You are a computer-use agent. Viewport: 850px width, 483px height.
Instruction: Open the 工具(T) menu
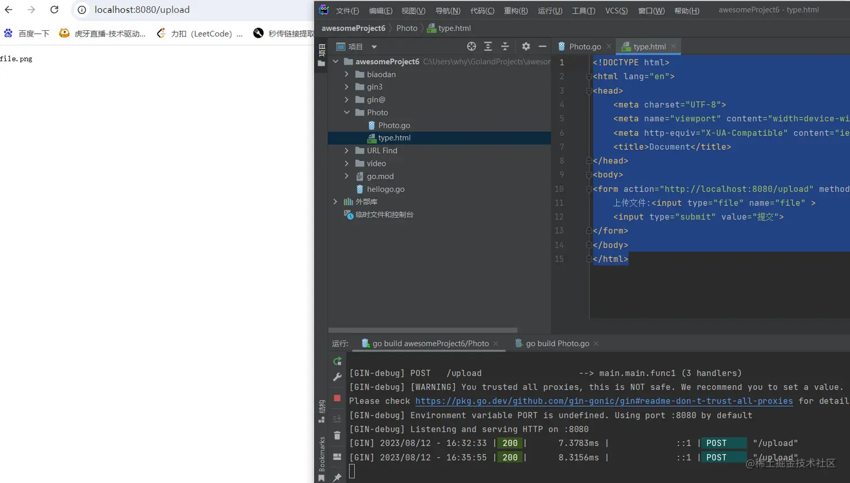tap(584, 11)
